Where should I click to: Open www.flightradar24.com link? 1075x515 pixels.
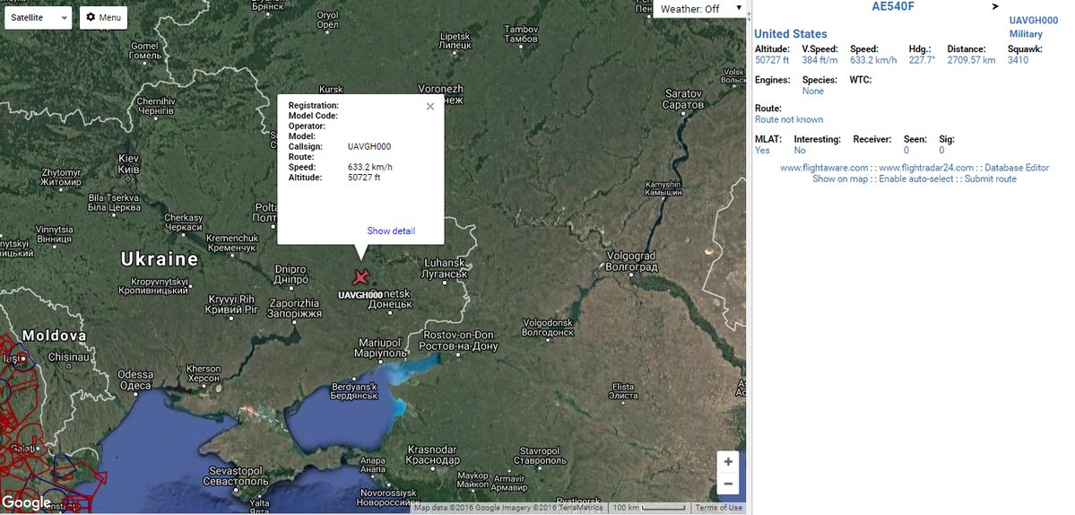925,168
